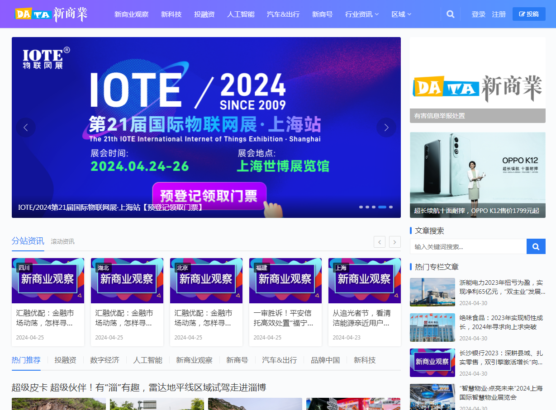Select the 新科技 category tab below cards
The height and width of the screenshot is (410, 556).
pyautogui.click(x=365, y=360)
